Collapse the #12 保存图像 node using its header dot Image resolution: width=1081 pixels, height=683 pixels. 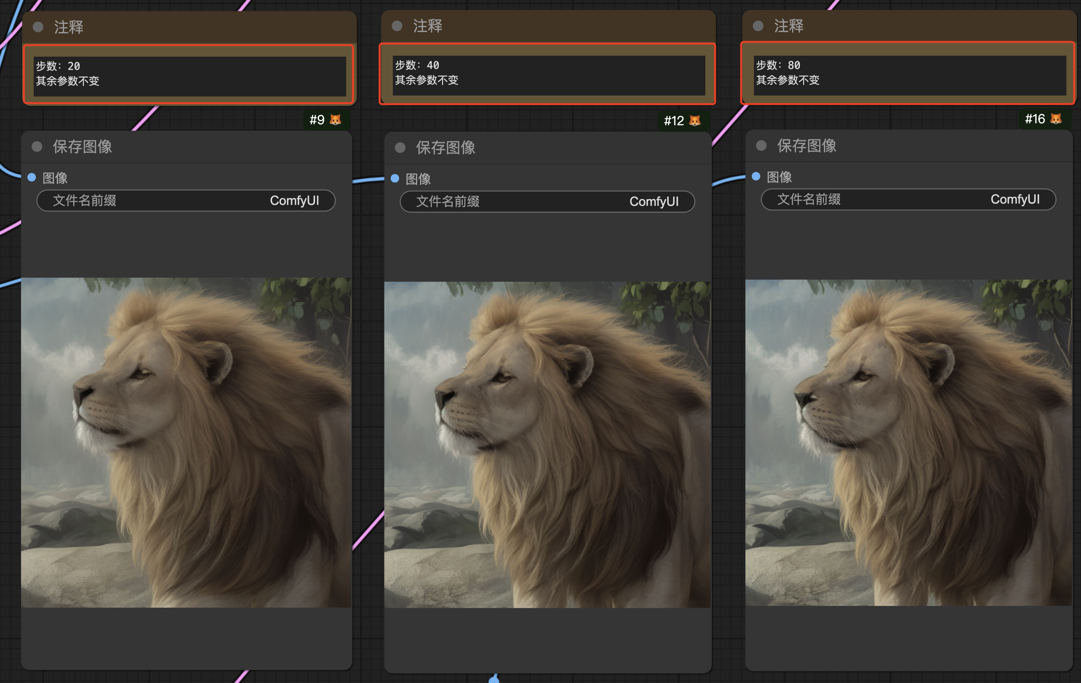400,148
